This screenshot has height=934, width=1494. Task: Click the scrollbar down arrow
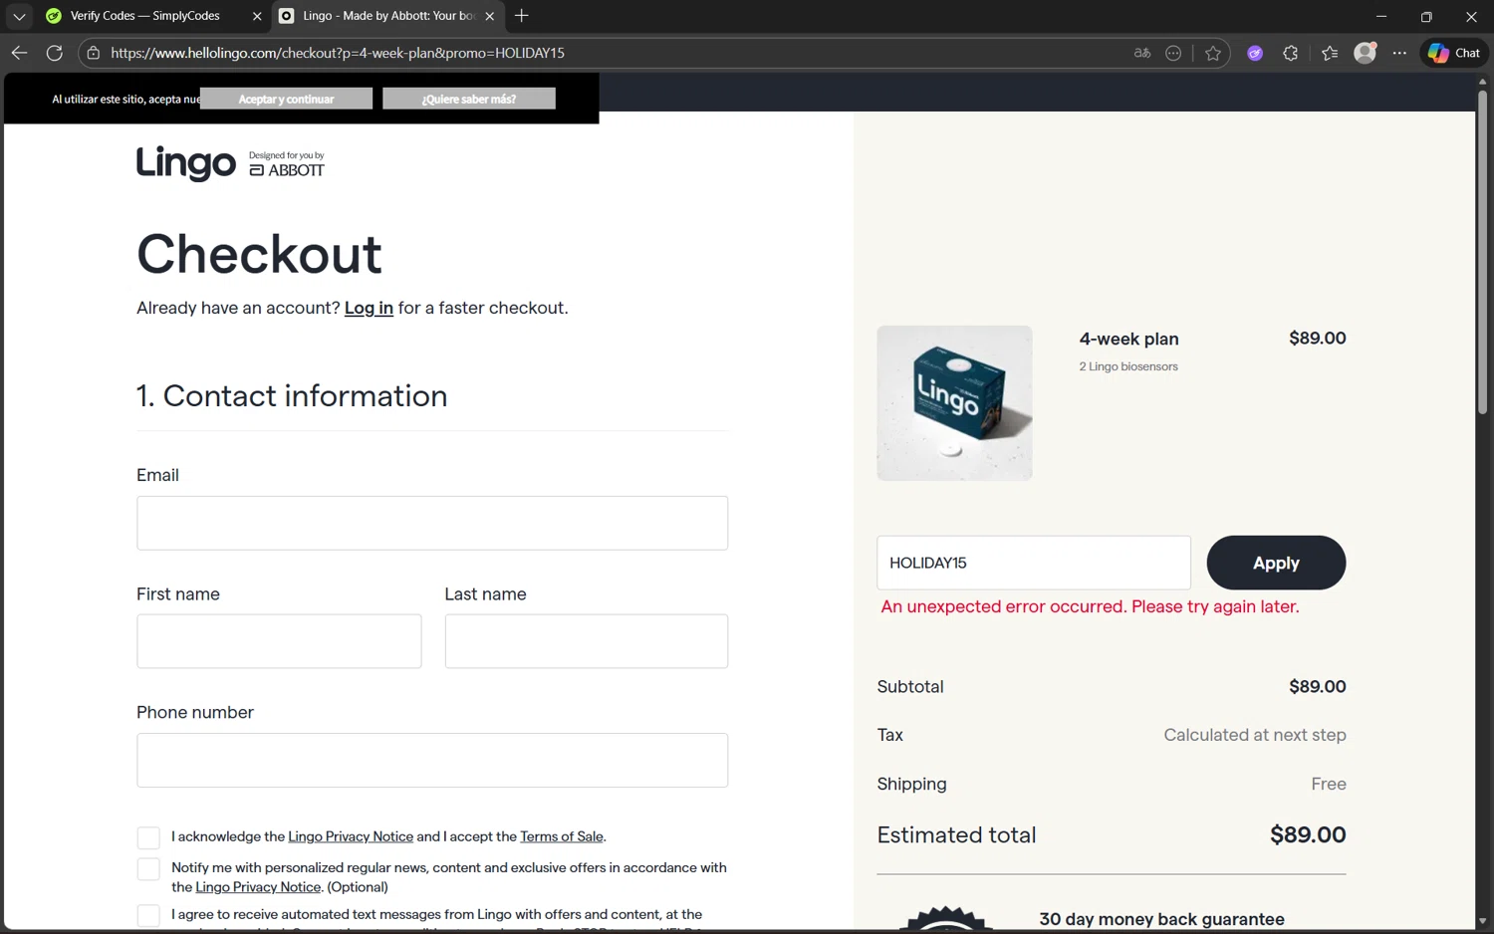(1482, 922)
